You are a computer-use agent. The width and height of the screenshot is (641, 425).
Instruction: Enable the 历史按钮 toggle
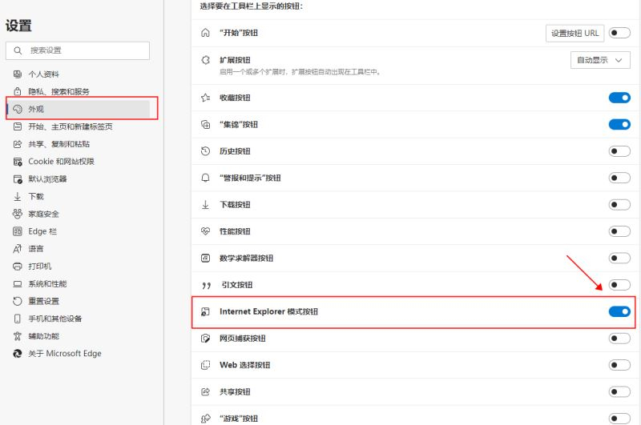click(619, 151)
